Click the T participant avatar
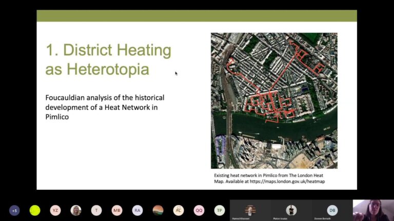Image resolution: width=394 pixels, height=221 pixels. point(96,210)
